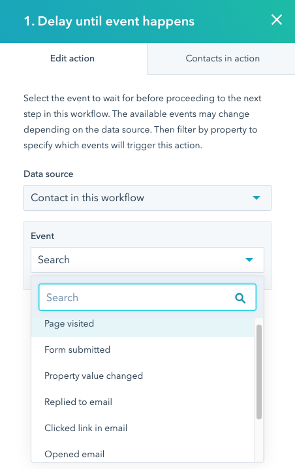Click the Event dropdown field labeled Search
The height and width of the screenshot is (469, 295).
pyautogui.click(x=147, y=259)
